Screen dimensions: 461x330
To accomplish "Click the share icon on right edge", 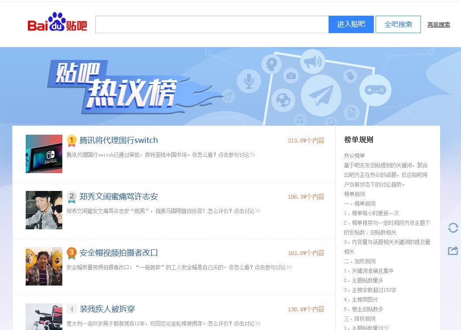I will point(453,251).
